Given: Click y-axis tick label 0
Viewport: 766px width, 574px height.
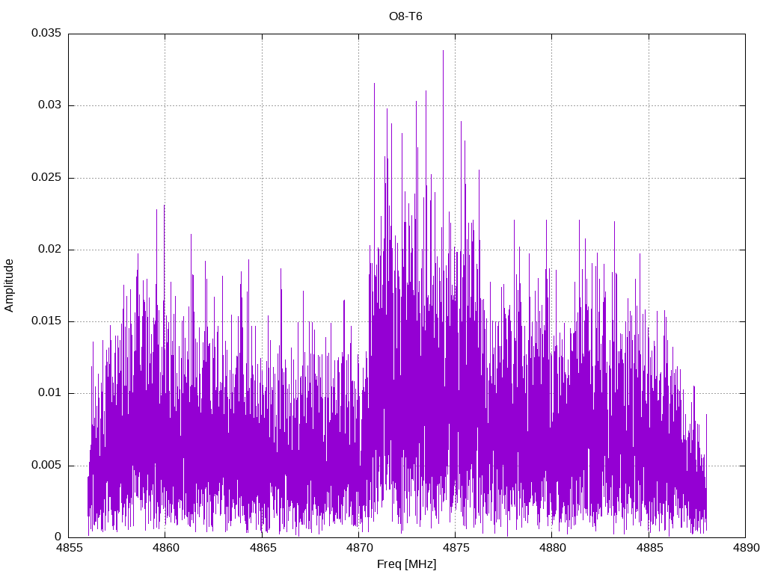Looking at the screenshot, I should [x=58, y=537].
